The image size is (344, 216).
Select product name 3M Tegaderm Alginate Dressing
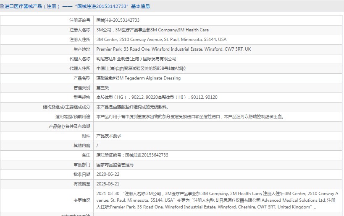pos(139,78)
